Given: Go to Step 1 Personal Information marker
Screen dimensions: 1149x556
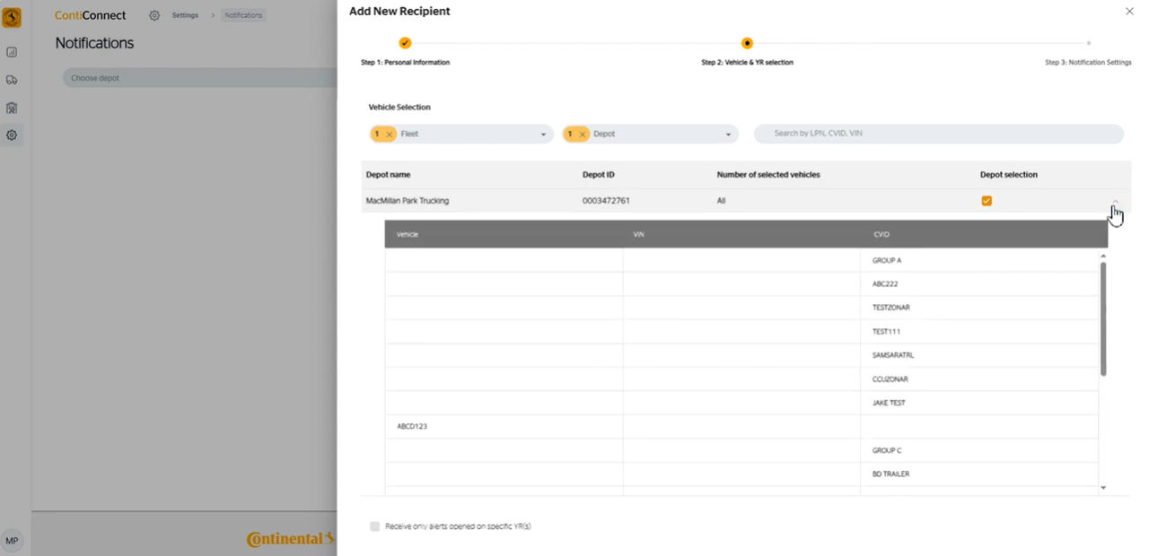Looking at the screenshot, I should pyautogui.click(x=405, y=43).
